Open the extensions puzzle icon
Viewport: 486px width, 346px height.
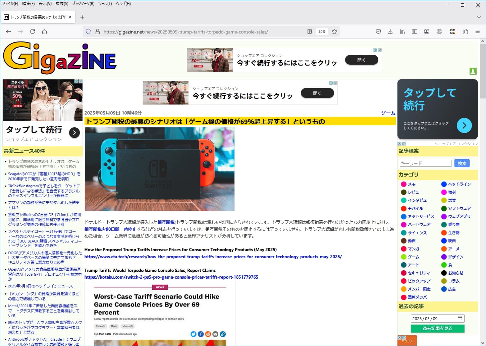466,31
